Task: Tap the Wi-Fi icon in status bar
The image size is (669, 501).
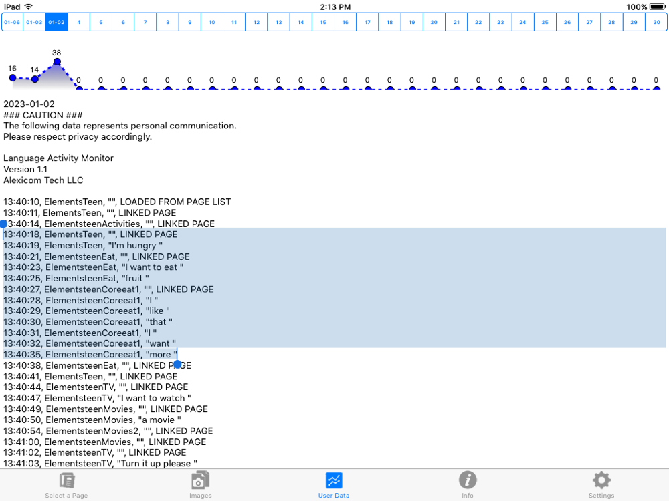Action: coord(29,7)
